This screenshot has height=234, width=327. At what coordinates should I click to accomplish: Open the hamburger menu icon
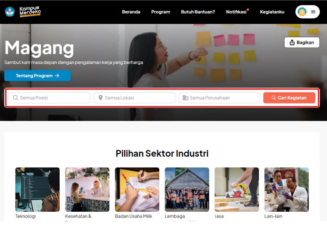(x=313, y=12)
